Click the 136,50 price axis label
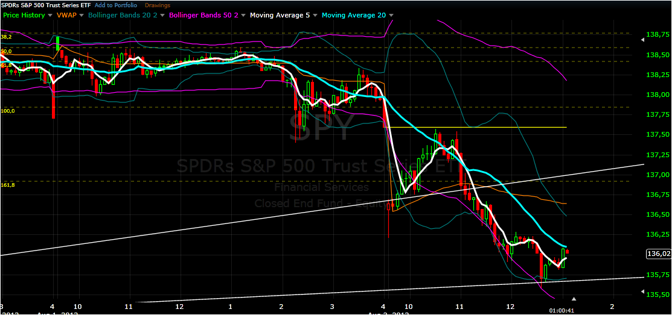The image size is (672, 315). coord(658,214)
